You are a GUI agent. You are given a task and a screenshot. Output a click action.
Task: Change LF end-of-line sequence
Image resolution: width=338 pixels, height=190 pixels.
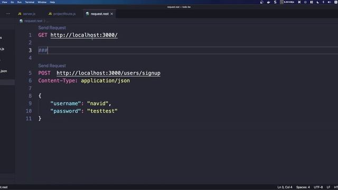click(x=328, y=187)
